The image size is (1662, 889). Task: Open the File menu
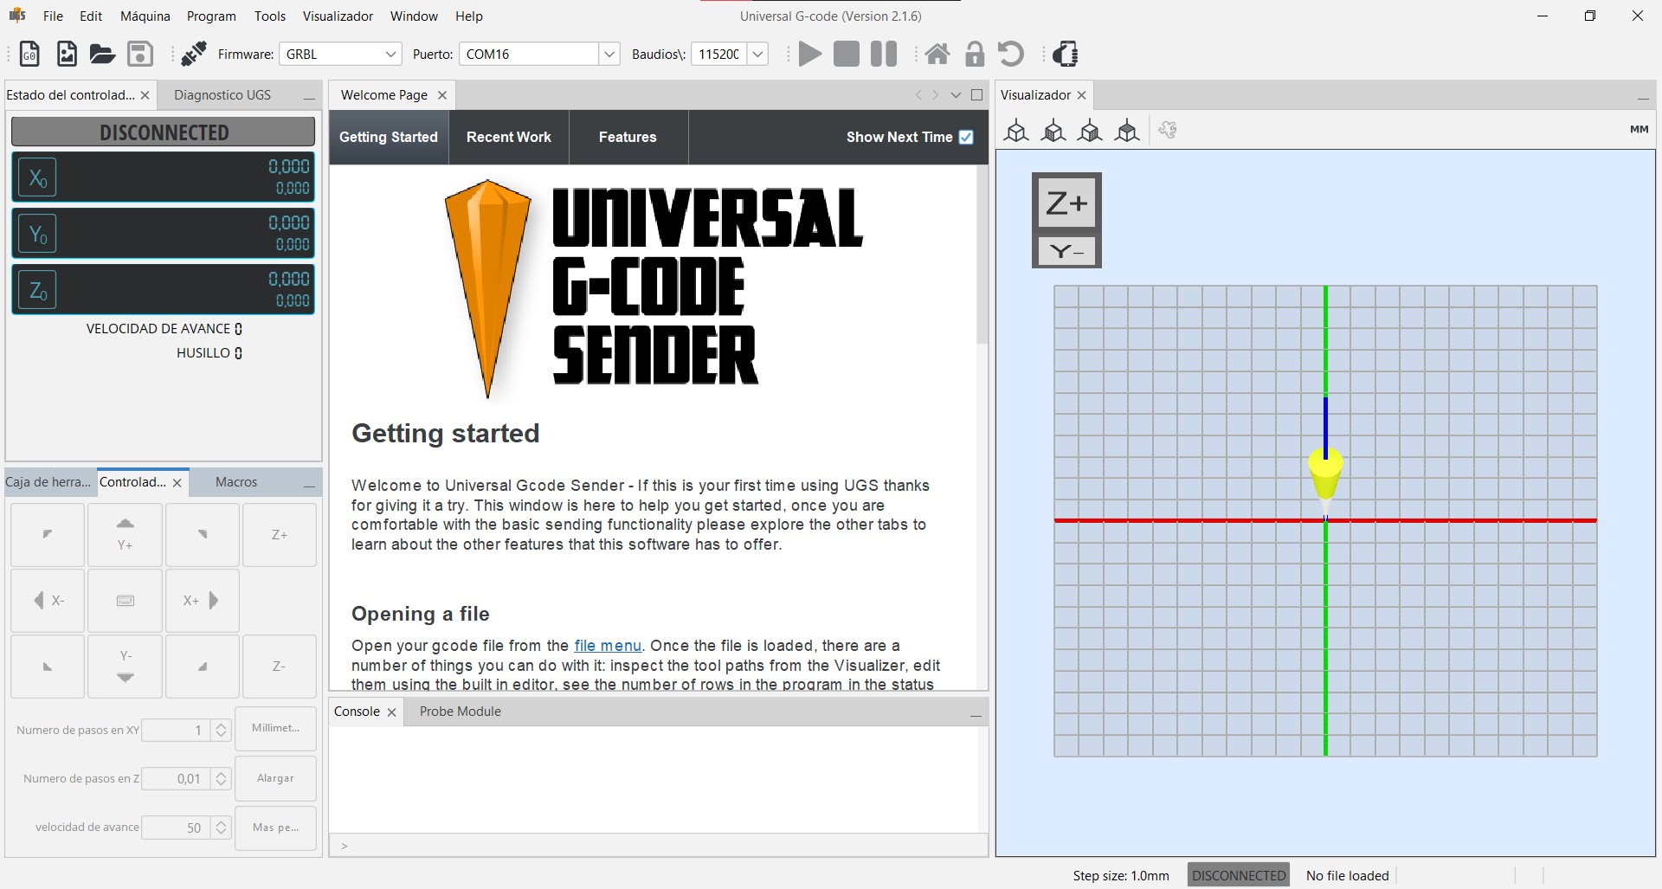53,16
